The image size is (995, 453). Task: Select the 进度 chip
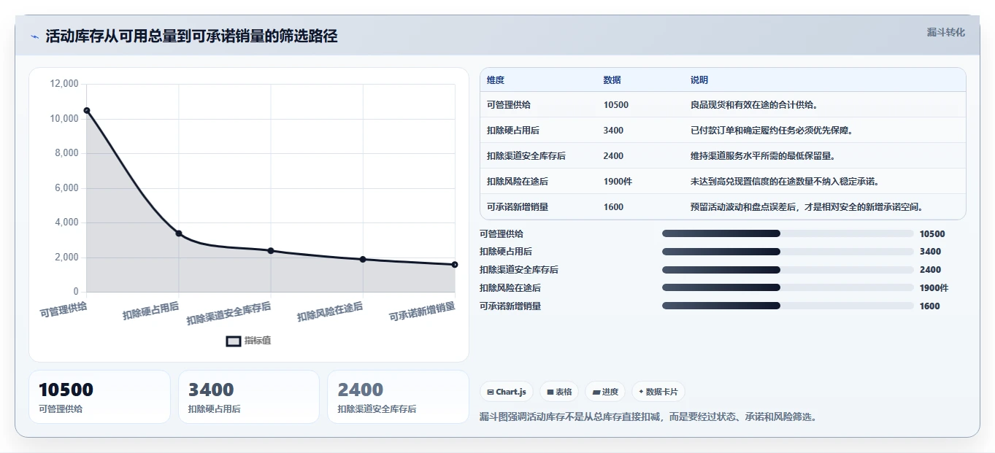[605, 392]
